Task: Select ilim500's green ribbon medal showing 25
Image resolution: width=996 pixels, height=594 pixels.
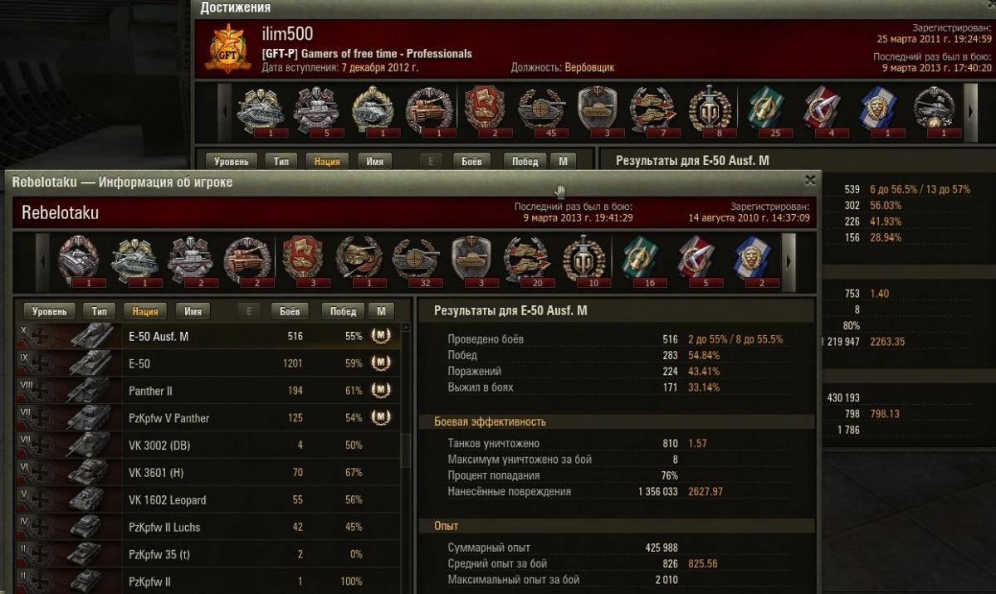Action: [x=767, y=112]
